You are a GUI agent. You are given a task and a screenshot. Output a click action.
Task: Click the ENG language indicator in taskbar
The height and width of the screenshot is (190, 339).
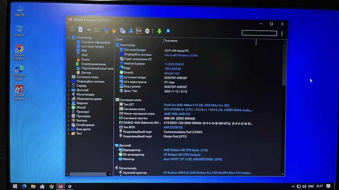tap(311, 186)
